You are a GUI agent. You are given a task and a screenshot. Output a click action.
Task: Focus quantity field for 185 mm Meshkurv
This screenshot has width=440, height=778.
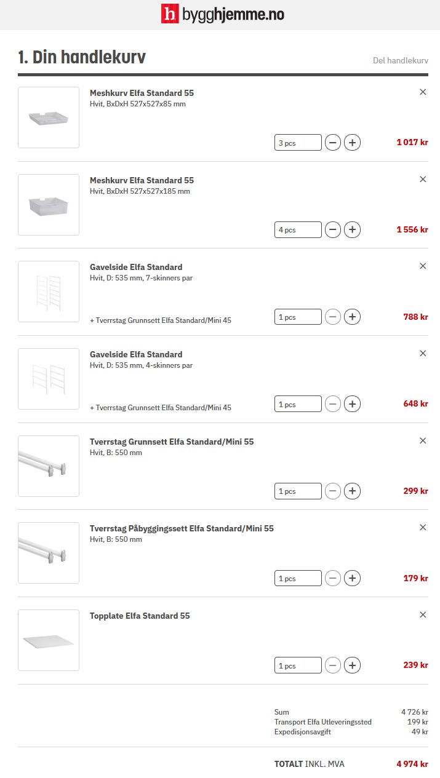click(298, 230)
